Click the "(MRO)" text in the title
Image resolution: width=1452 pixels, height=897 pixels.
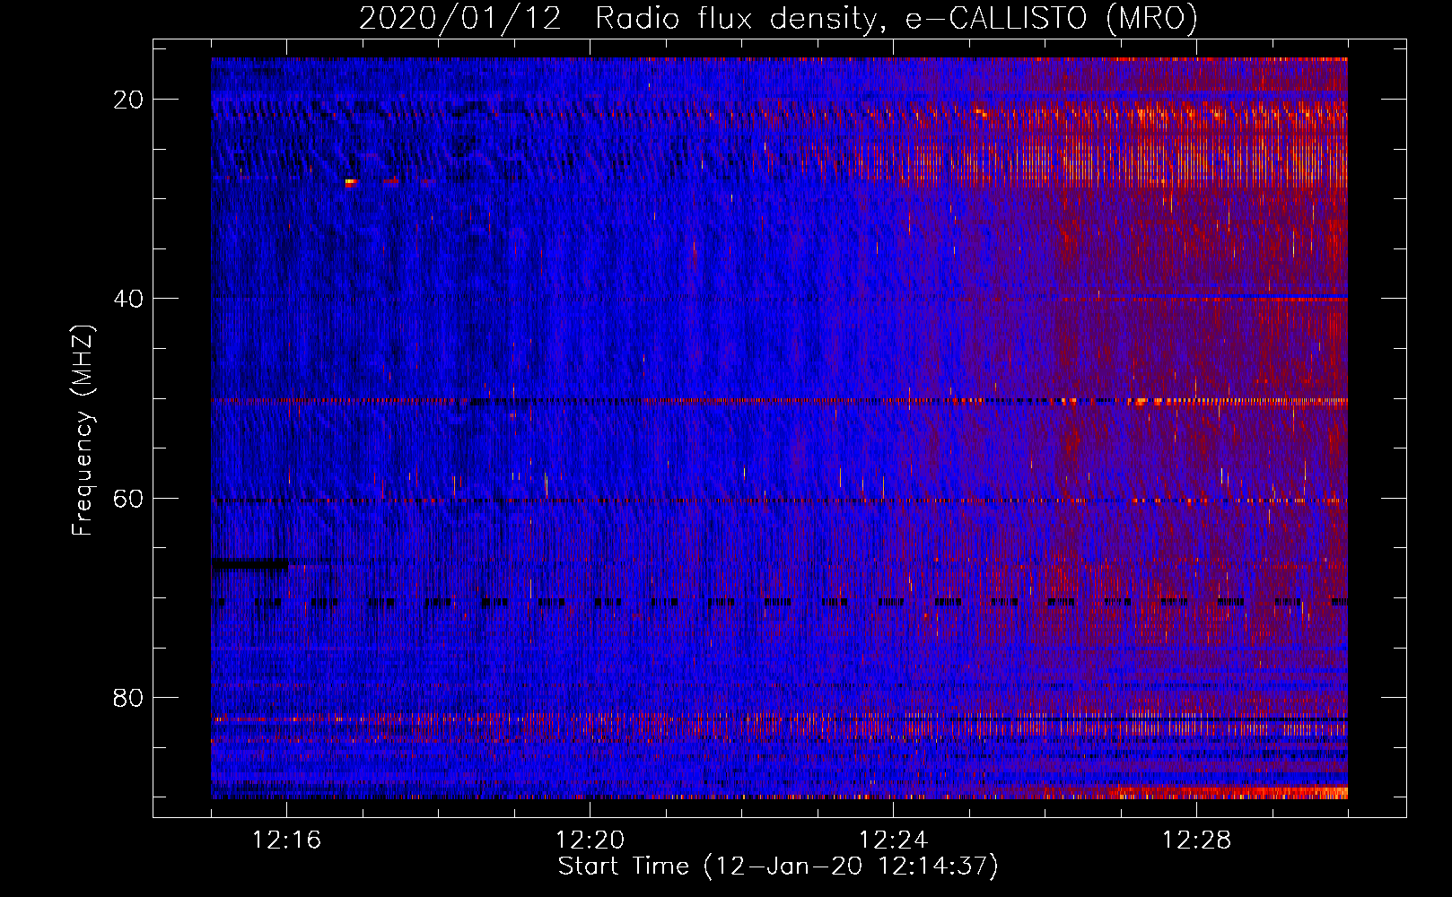1151,19
